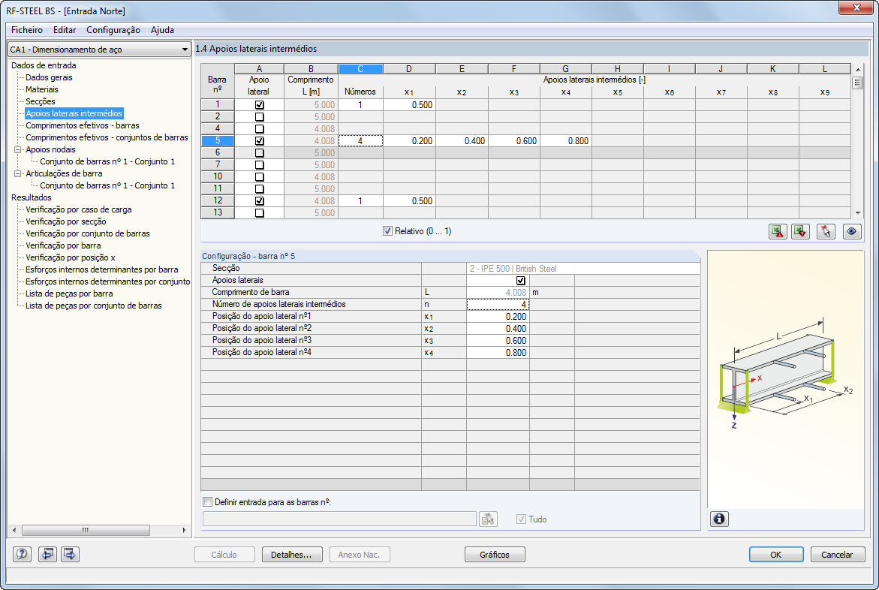Enable lateral support for bar 4
The image size is (879, 590).
click(259, 128)
